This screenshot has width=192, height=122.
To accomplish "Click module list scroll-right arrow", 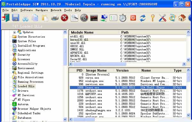I will pyautogui.click(x=184, y=64).
